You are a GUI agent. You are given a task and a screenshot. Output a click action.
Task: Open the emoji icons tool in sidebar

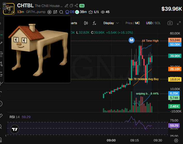click(1, 104)
